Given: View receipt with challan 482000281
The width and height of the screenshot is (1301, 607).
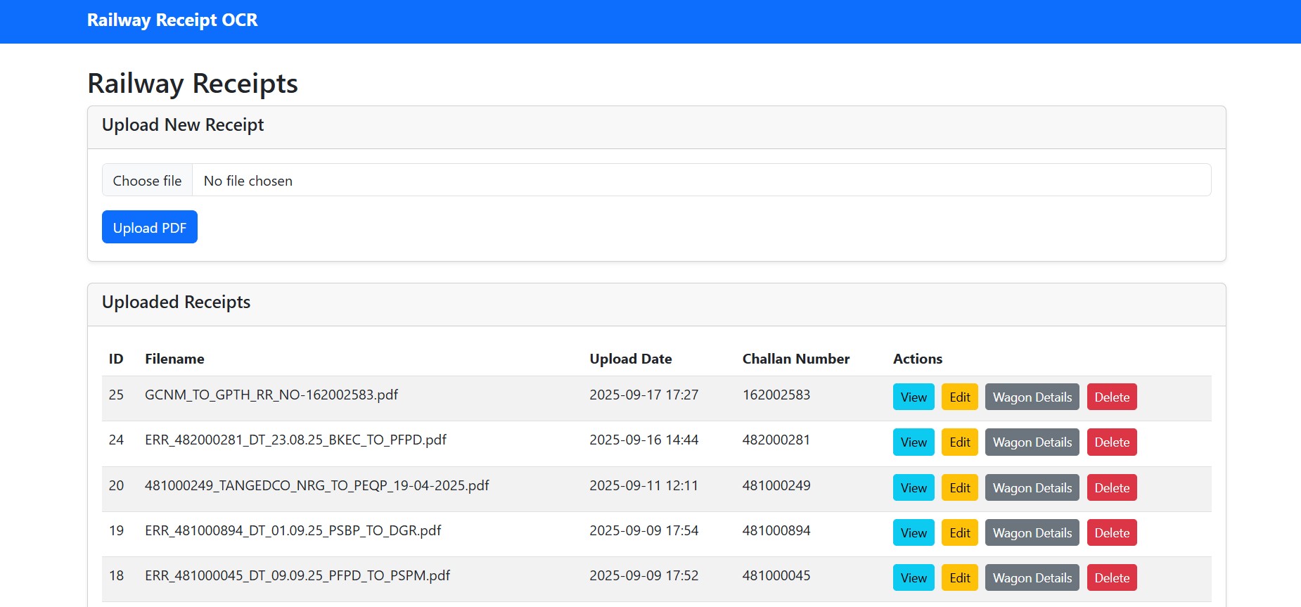Looking at the screenshot, I should [x=914, y=442].
